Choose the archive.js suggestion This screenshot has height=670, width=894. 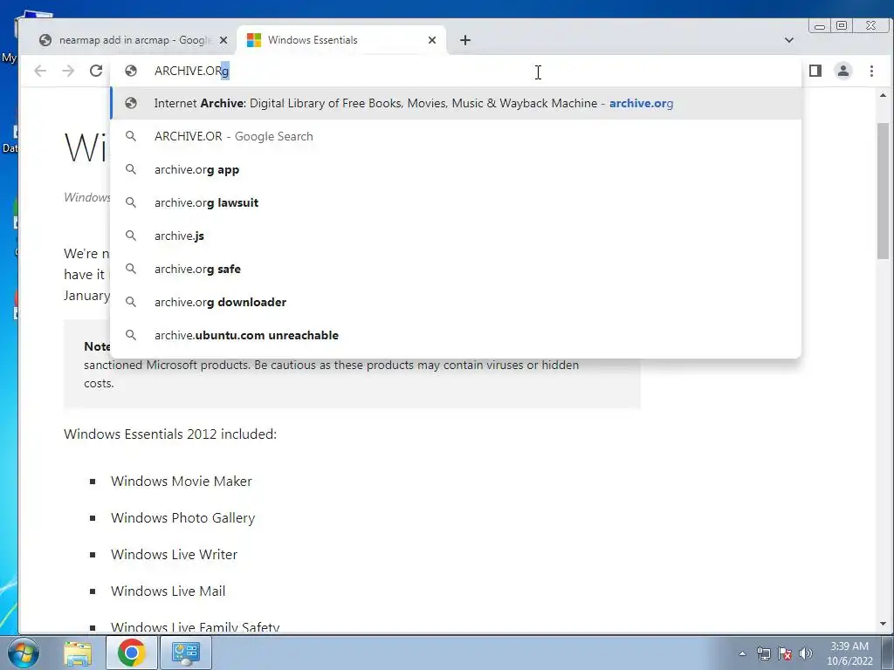point(456,236)
